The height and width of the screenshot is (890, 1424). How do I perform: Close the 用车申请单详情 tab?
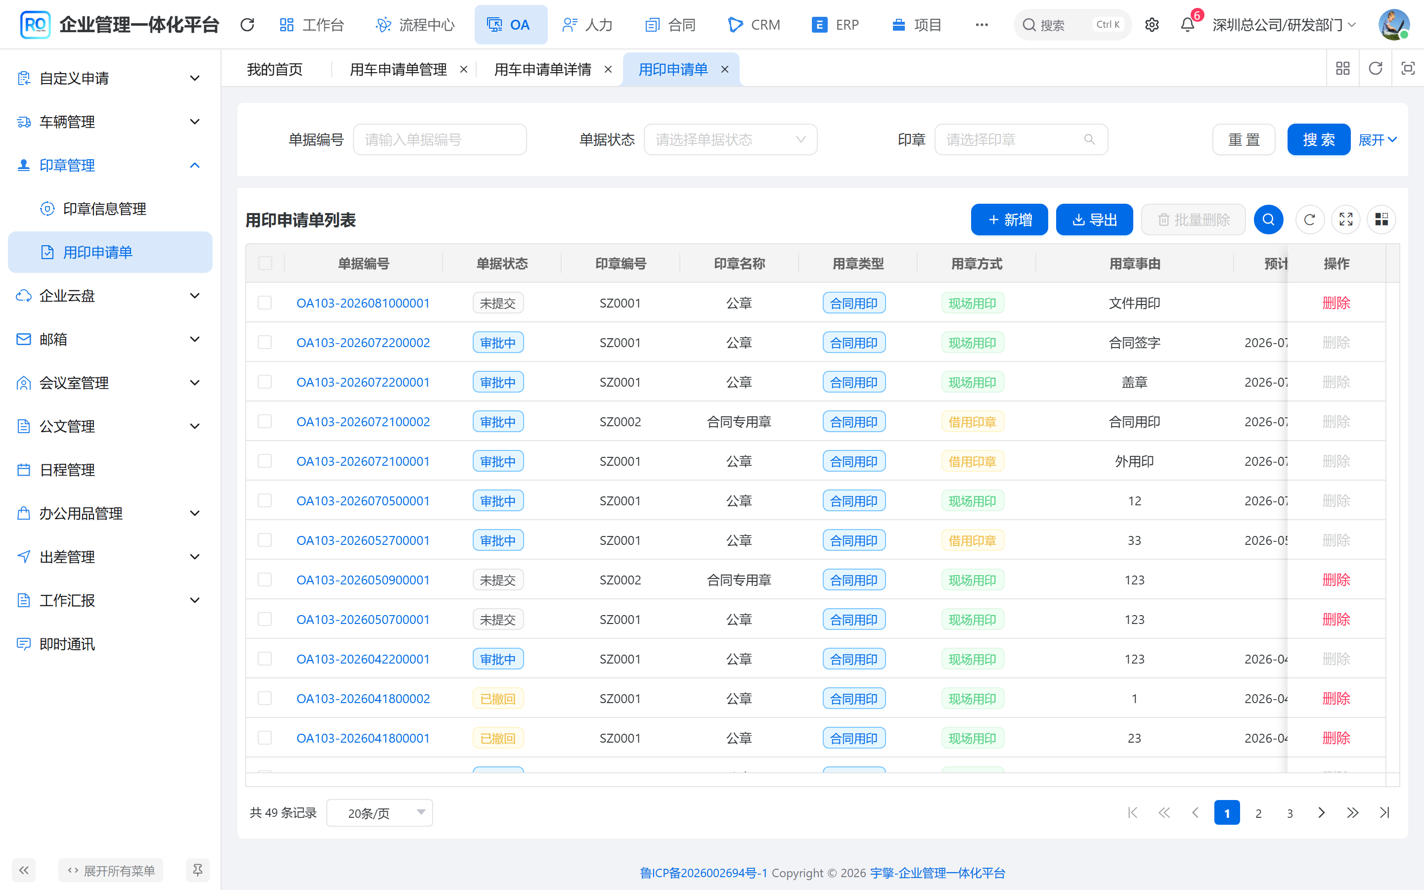tap(608, 69)
